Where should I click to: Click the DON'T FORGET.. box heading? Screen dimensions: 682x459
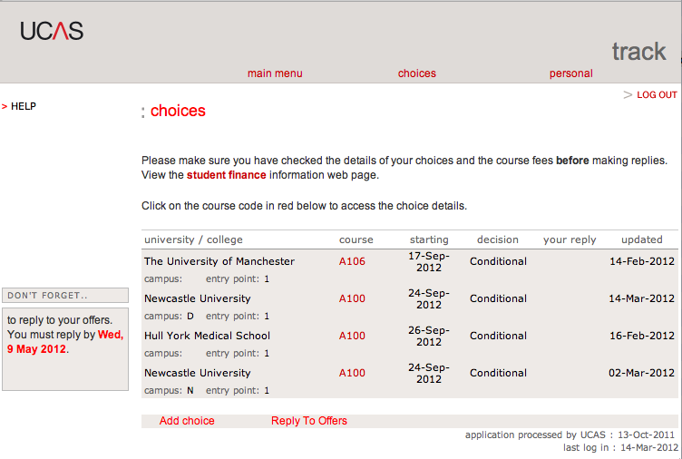65,295
